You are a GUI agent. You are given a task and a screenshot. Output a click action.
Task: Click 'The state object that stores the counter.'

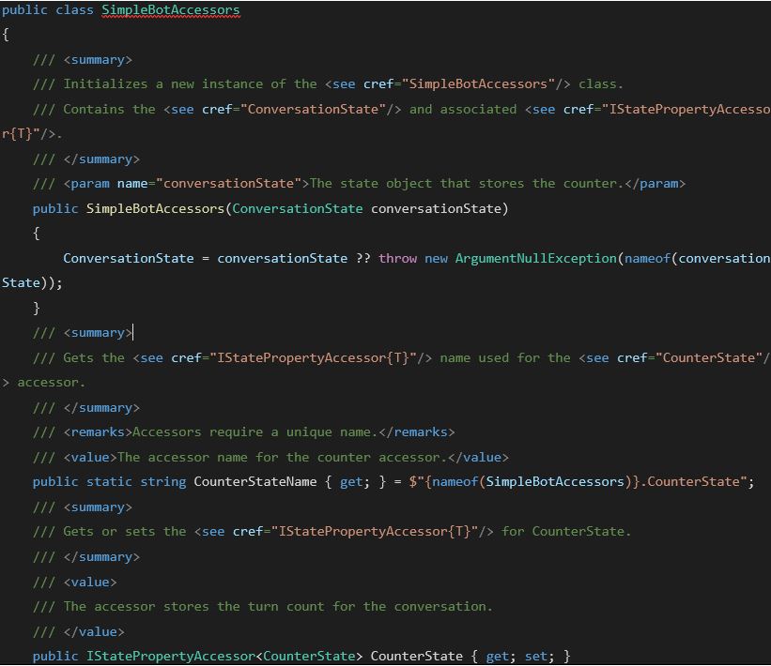[x=467, y=184]
